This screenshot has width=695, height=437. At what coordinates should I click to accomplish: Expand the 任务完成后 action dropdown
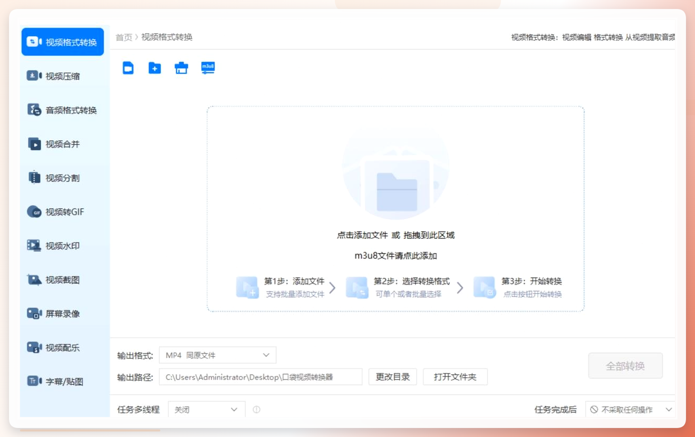pyautogui.click(x=630, y=410)
